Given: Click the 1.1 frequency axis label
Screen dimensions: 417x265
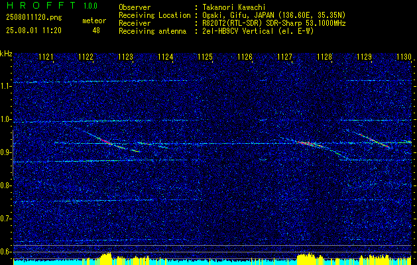Looking at the screenshot, I should pyautogui.click(x=5, y=86).
